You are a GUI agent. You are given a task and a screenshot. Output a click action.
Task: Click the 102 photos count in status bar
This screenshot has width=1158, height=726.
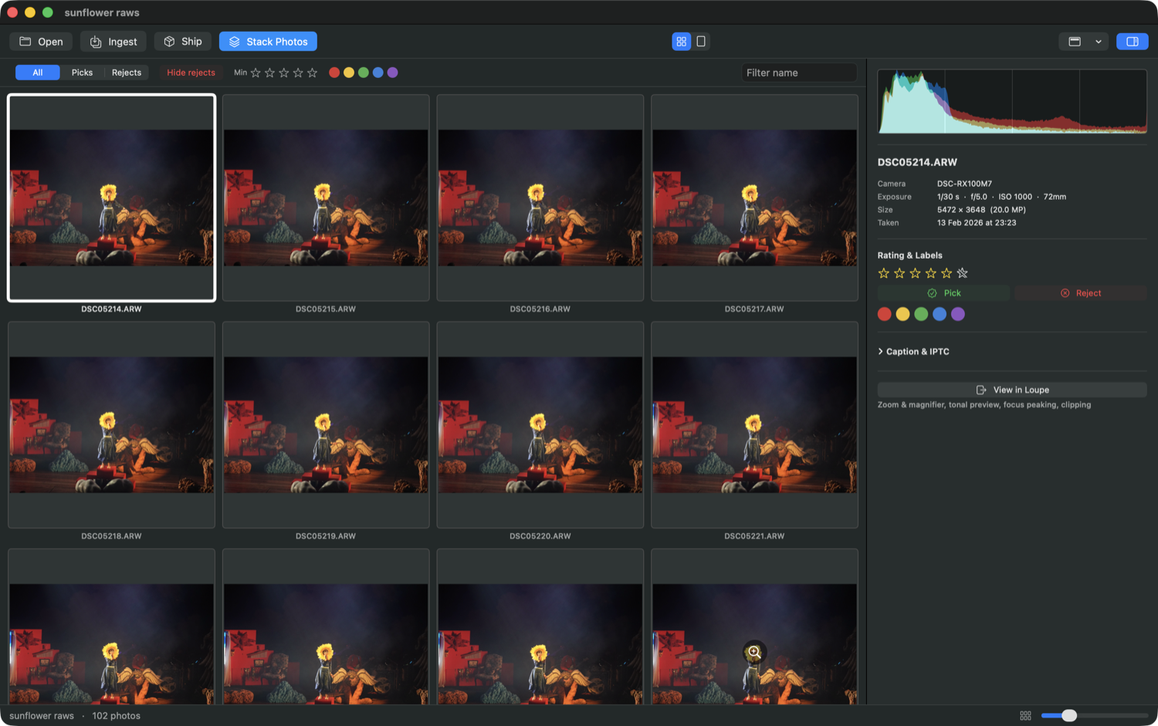coord(117,716)
